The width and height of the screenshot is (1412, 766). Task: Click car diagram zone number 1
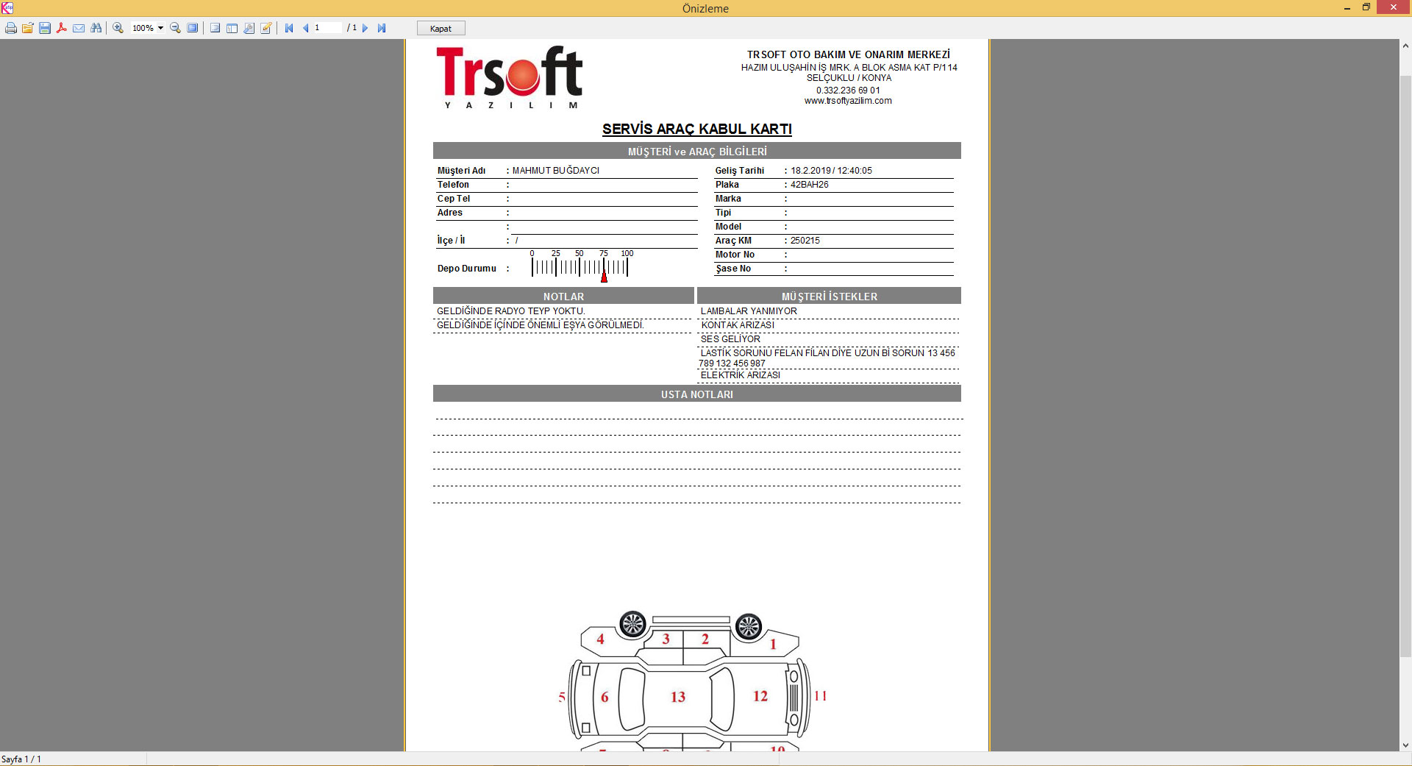point(773,644)
